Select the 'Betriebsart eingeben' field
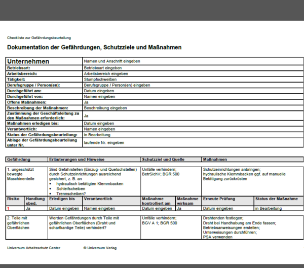Screen dimensions: 304x268 (193, 68)
